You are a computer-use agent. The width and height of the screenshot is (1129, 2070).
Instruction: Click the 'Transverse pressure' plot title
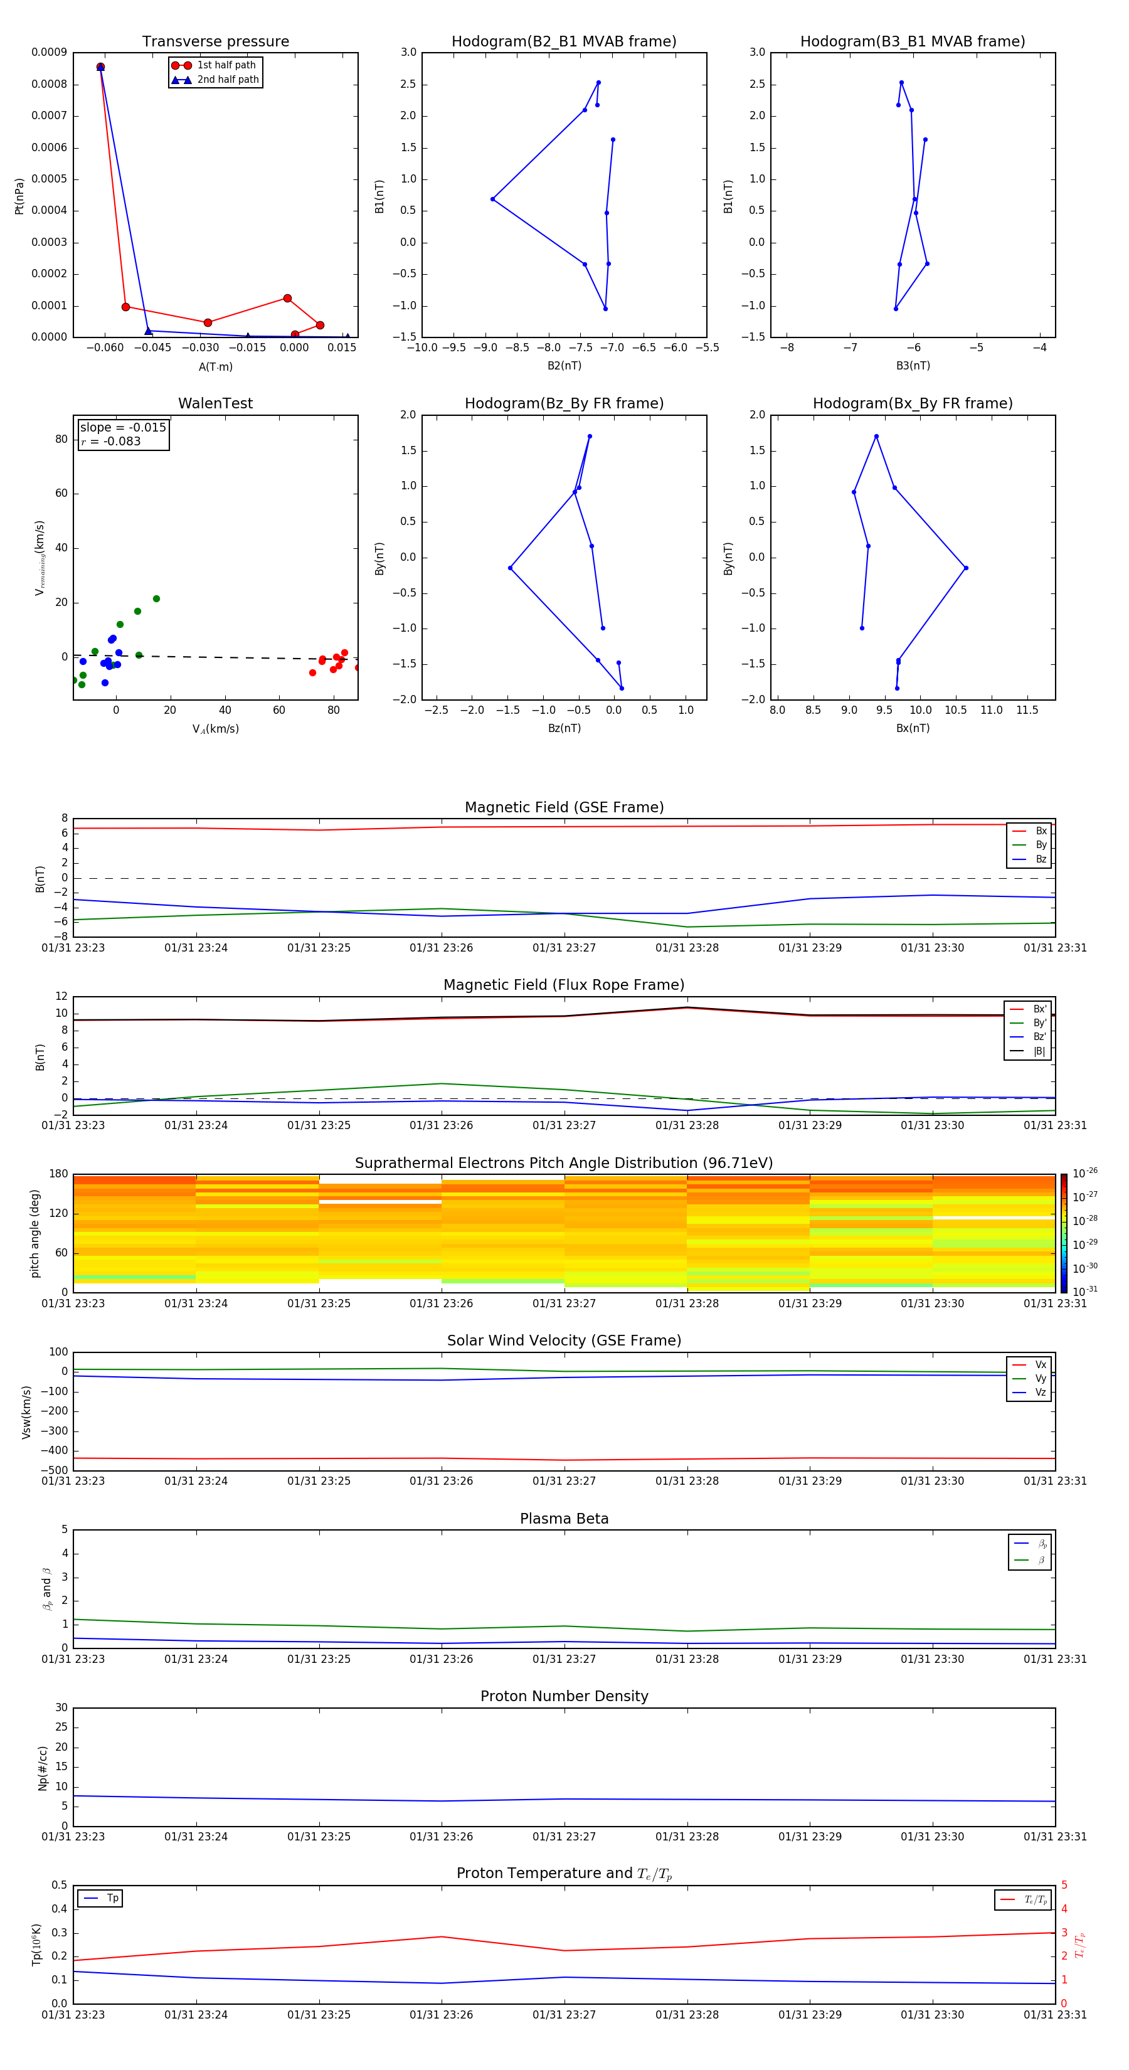click(x=215, y=42)
